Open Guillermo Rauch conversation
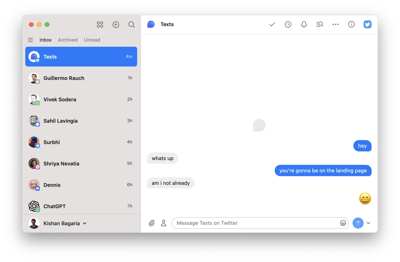This screenshot has height=262, width=400. point(81,78)
